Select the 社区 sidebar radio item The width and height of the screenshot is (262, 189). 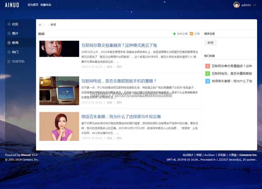click(9, 24)
